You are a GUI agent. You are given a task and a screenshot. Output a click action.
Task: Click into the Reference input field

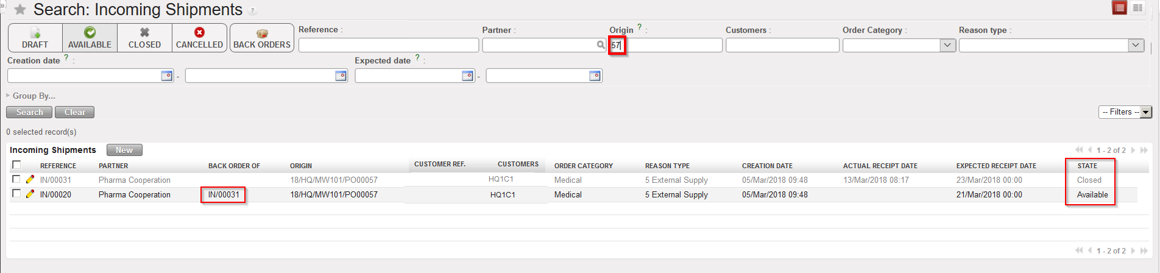pyautogui.click(x=388, y=45)
